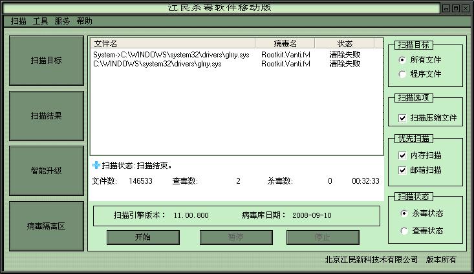The image size is (474, 274).
Task: Click the 扫描状态: 扫描结束 status text
Action: 137,166
